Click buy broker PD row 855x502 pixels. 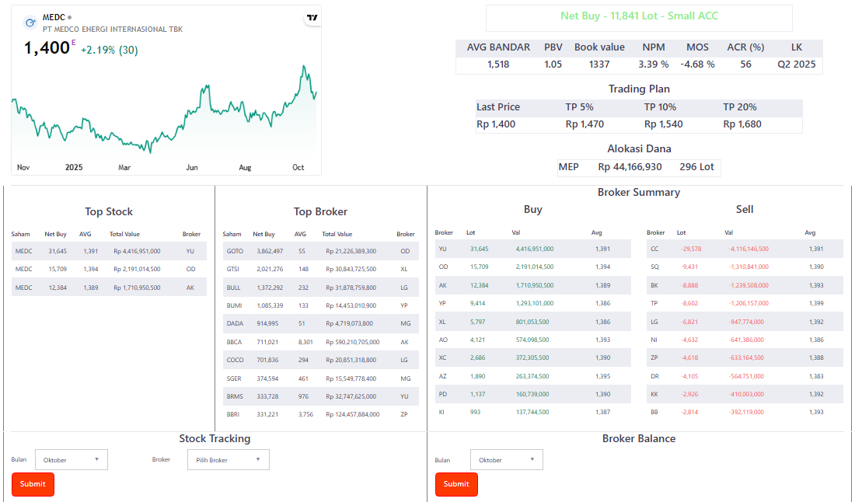click(532, 394)
